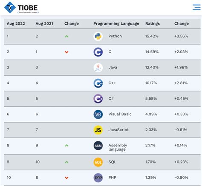Click the yellow JS JavaScript icon
202x186 pixels.
(98, 130)
